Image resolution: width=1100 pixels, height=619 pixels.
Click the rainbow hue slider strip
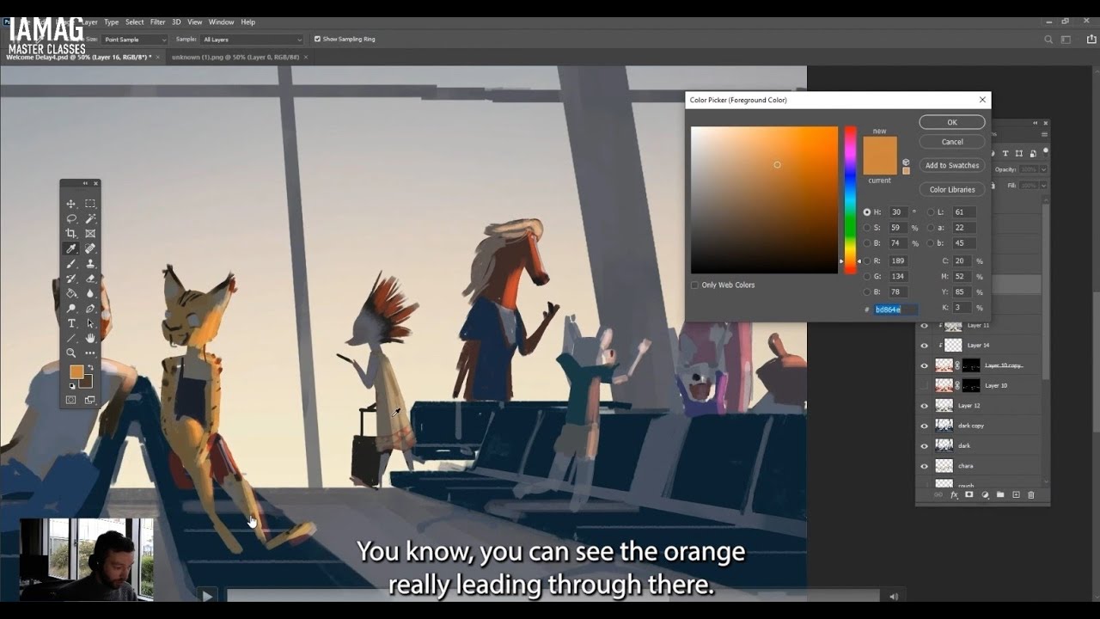(850, 199)
